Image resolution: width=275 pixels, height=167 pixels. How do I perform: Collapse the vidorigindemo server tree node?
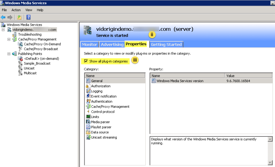coord(3,30)
